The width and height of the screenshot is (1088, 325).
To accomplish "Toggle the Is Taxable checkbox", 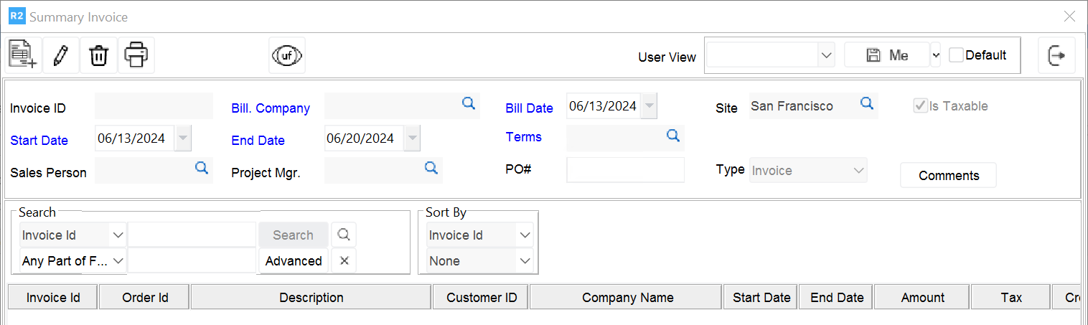I will 919,106.
